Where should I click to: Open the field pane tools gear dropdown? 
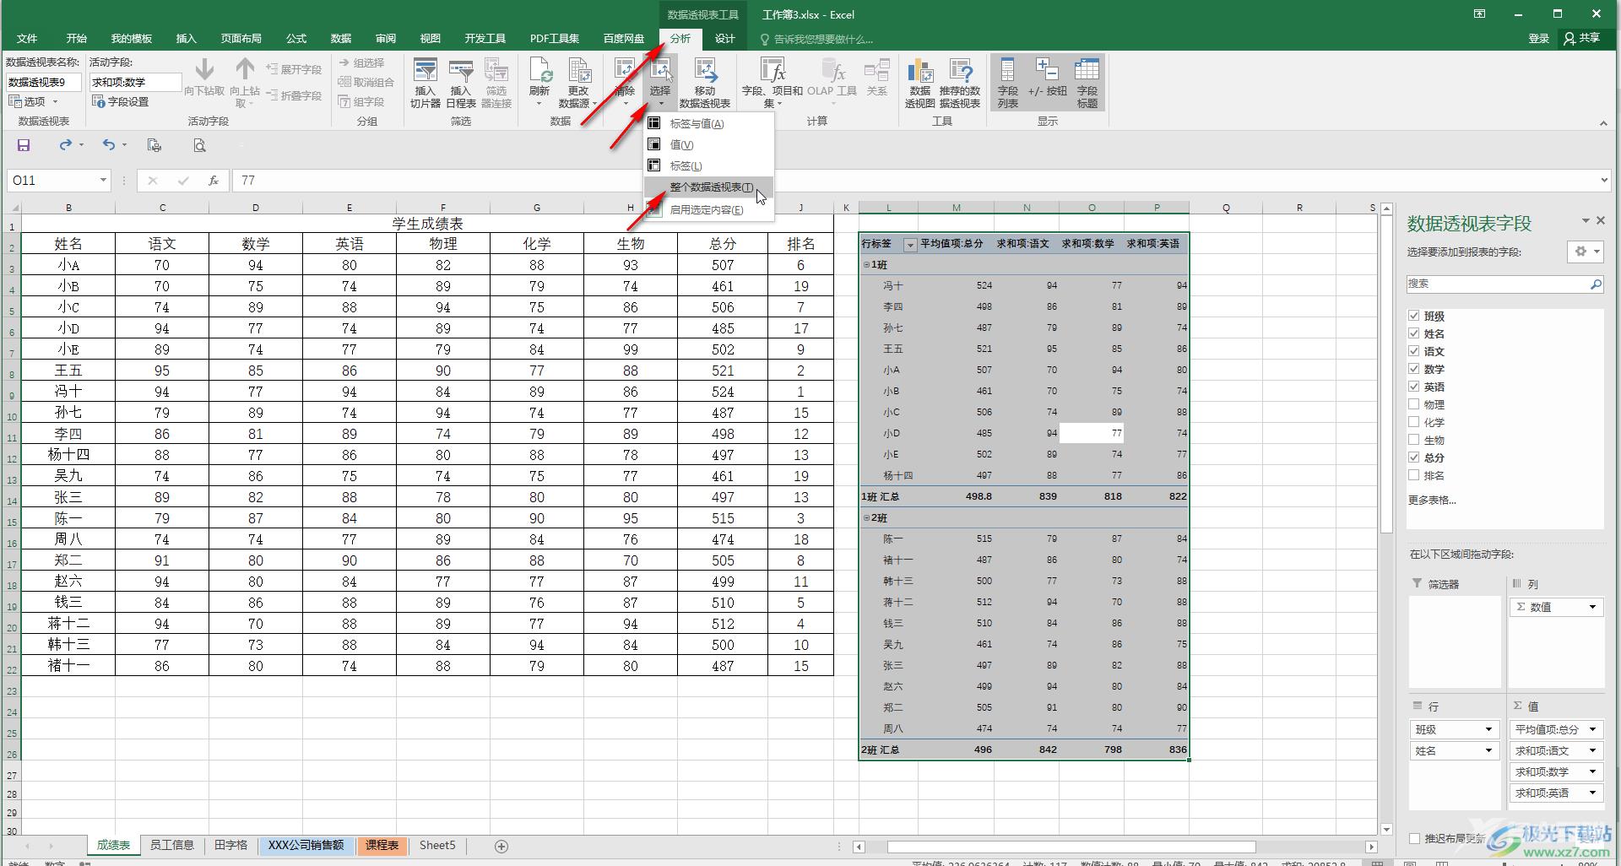[x=1586, y=252]
